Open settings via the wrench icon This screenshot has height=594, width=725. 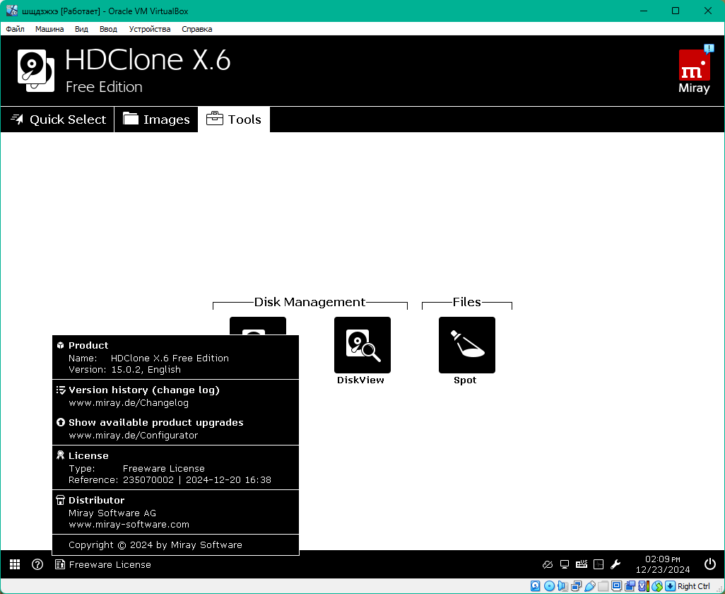[x=615, y=564]
